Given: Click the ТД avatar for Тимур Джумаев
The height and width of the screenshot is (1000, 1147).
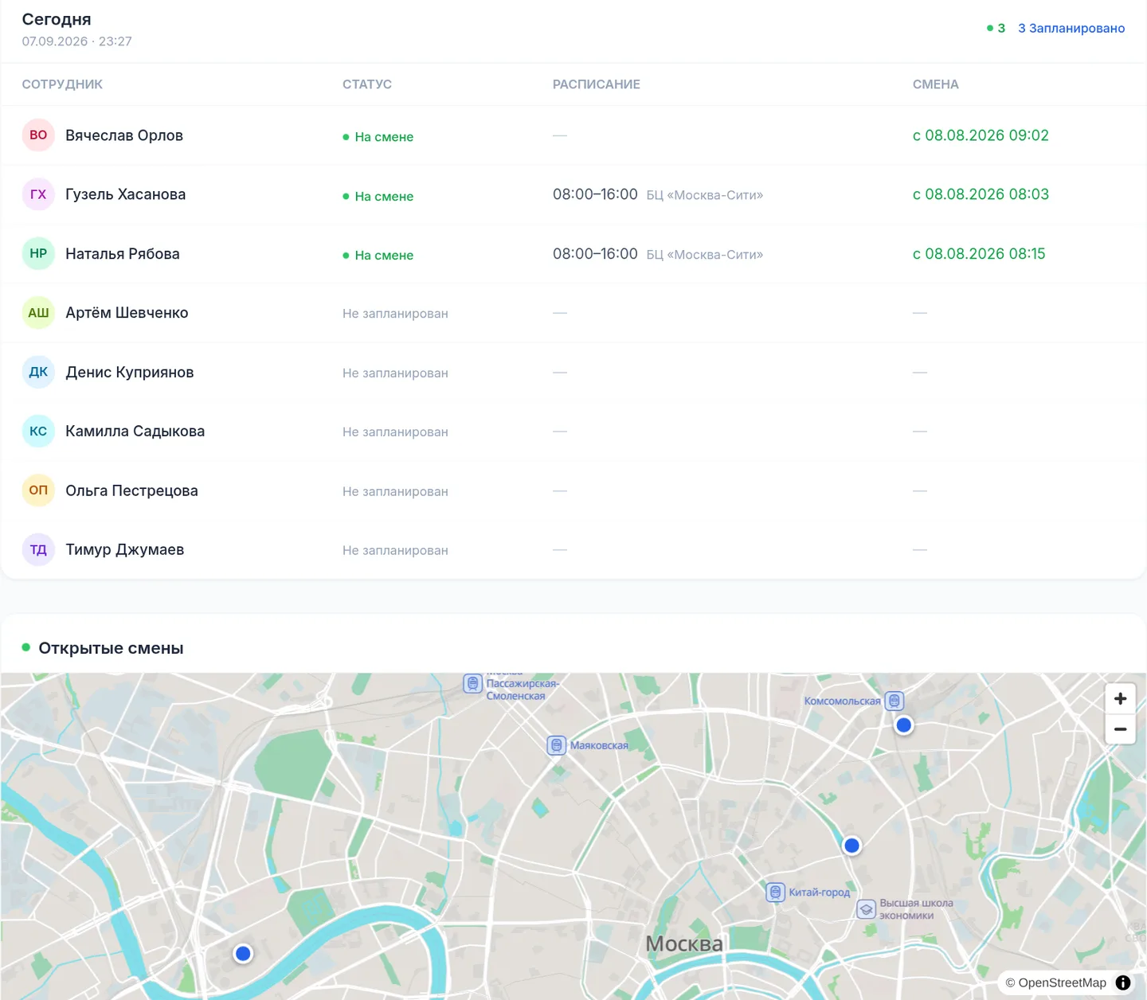Looking at the screenshot, I should pos(38,549).
